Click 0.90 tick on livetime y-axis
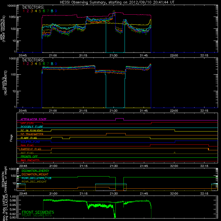 tap(13, 217)
